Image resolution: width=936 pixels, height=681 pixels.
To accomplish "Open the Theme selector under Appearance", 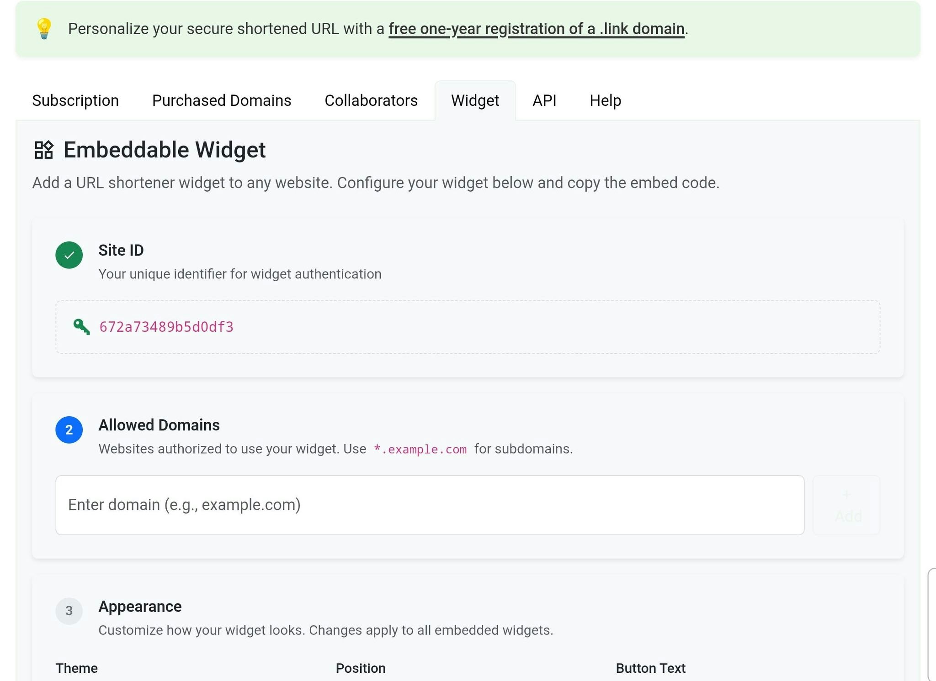I will [x=76, y=668].
